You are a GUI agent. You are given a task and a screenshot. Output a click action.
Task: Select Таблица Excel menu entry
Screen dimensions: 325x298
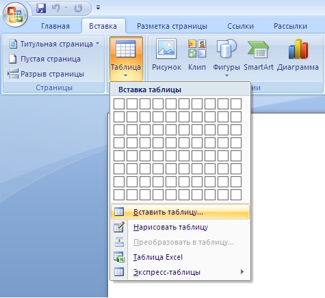tap(181, 257)
